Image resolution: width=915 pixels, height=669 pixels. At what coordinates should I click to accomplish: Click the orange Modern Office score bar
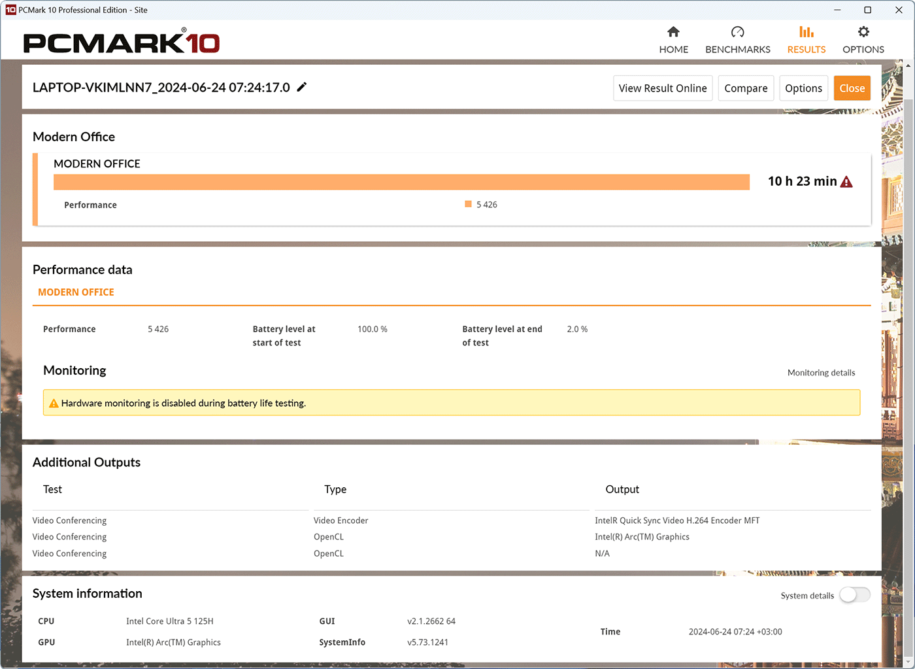click(401, 182)
